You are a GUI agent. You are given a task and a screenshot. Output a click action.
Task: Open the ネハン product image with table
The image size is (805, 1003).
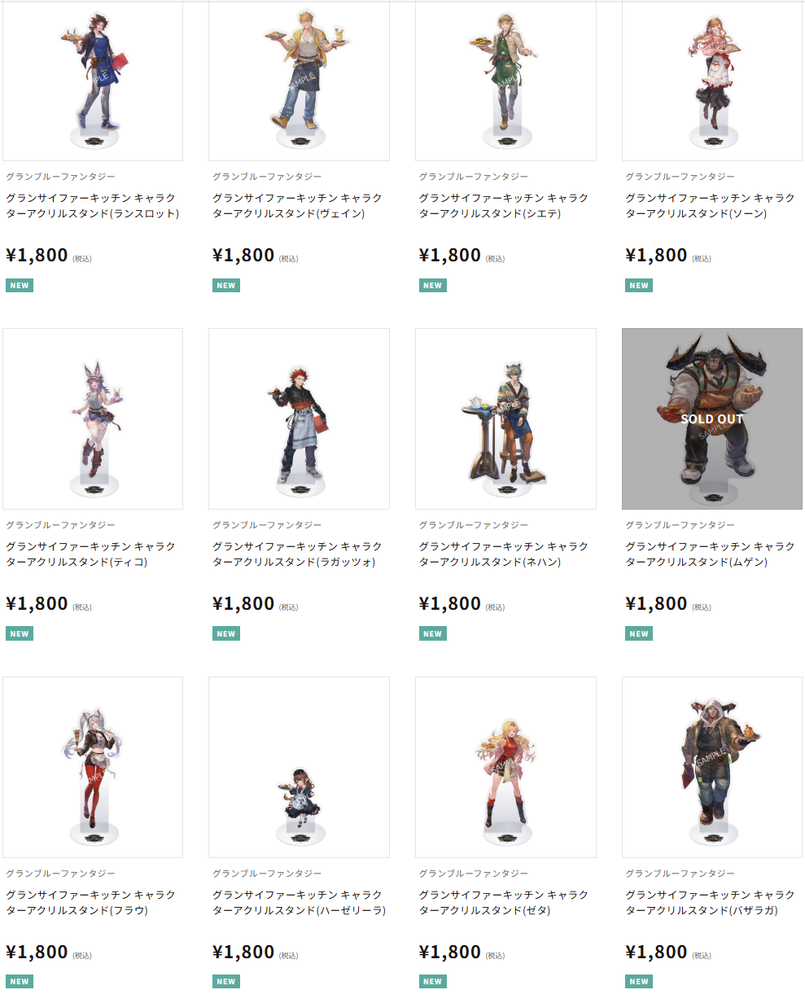click(x=505, y=419)
